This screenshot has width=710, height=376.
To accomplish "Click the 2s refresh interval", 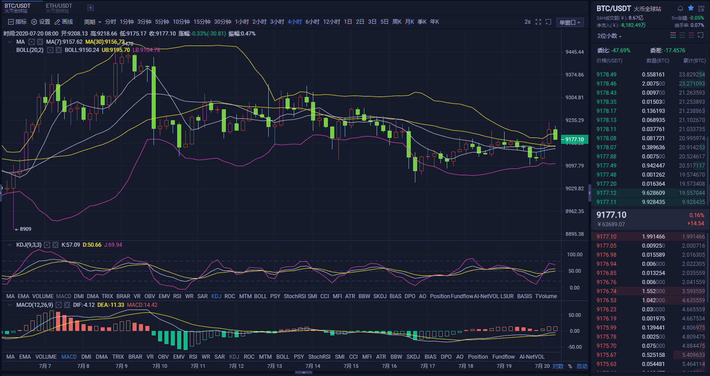I will tap(527, 22).
